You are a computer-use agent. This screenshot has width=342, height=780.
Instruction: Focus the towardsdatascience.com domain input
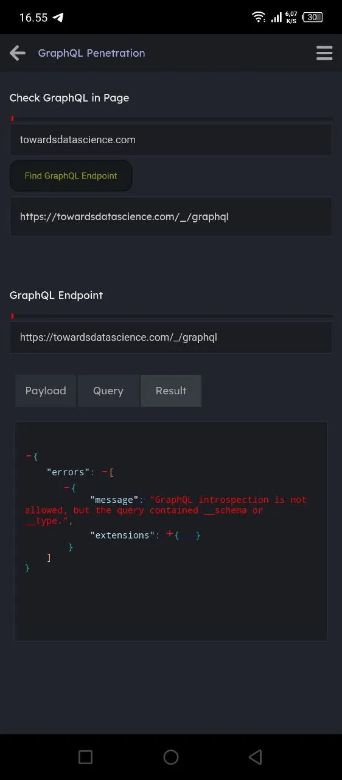point(171,140)
